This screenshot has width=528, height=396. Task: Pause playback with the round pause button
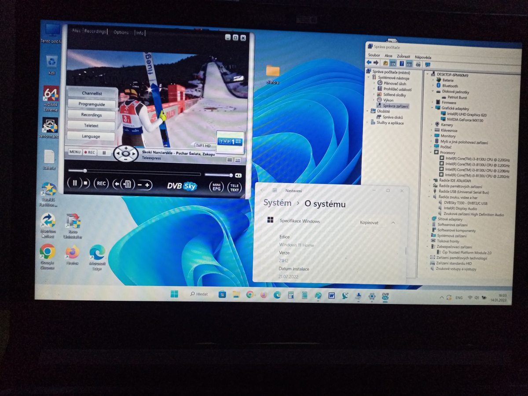[x=75, y=183]
